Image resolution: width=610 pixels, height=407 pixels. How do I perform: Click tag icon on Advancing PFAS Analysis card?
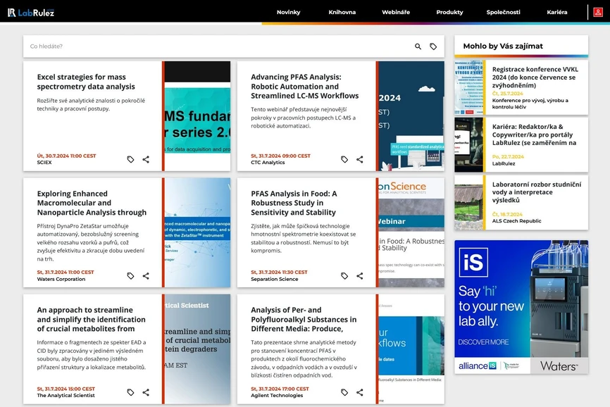[344, 159]
